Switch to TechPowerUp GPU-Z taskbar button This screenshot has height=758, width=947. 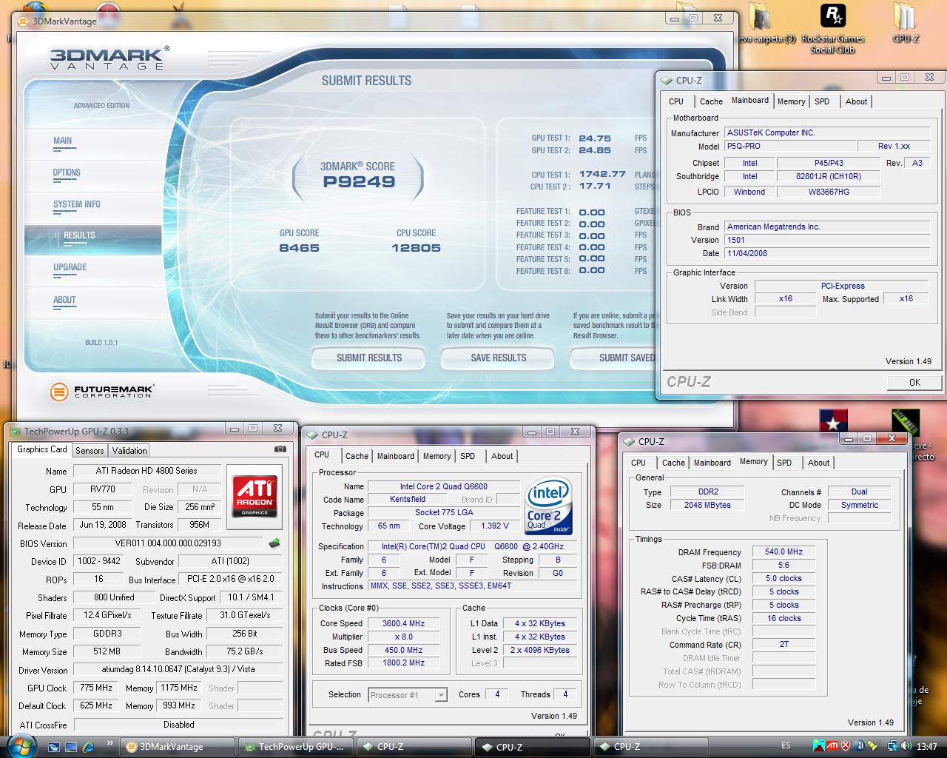coord(294,747)
